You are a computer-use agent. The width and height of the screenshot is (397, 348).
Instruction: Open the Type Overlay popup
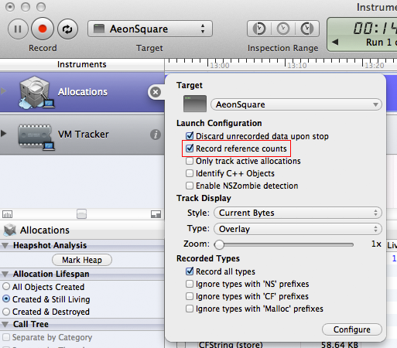(298, 229)
